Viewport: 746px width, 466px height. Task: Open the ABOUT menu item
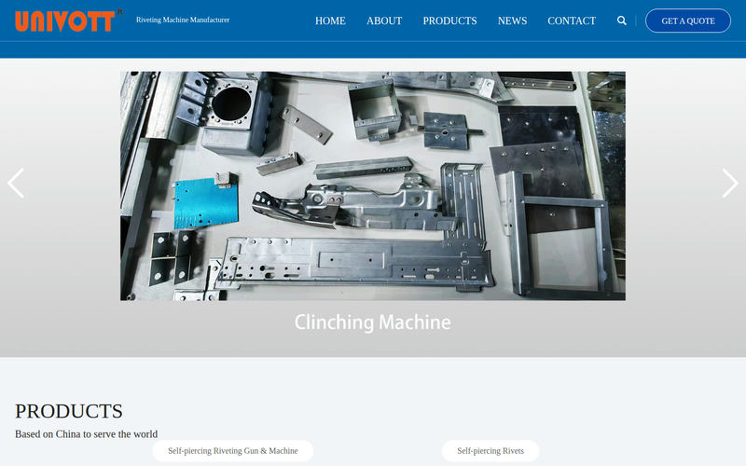pyautogui.click(x=384, y=21)
